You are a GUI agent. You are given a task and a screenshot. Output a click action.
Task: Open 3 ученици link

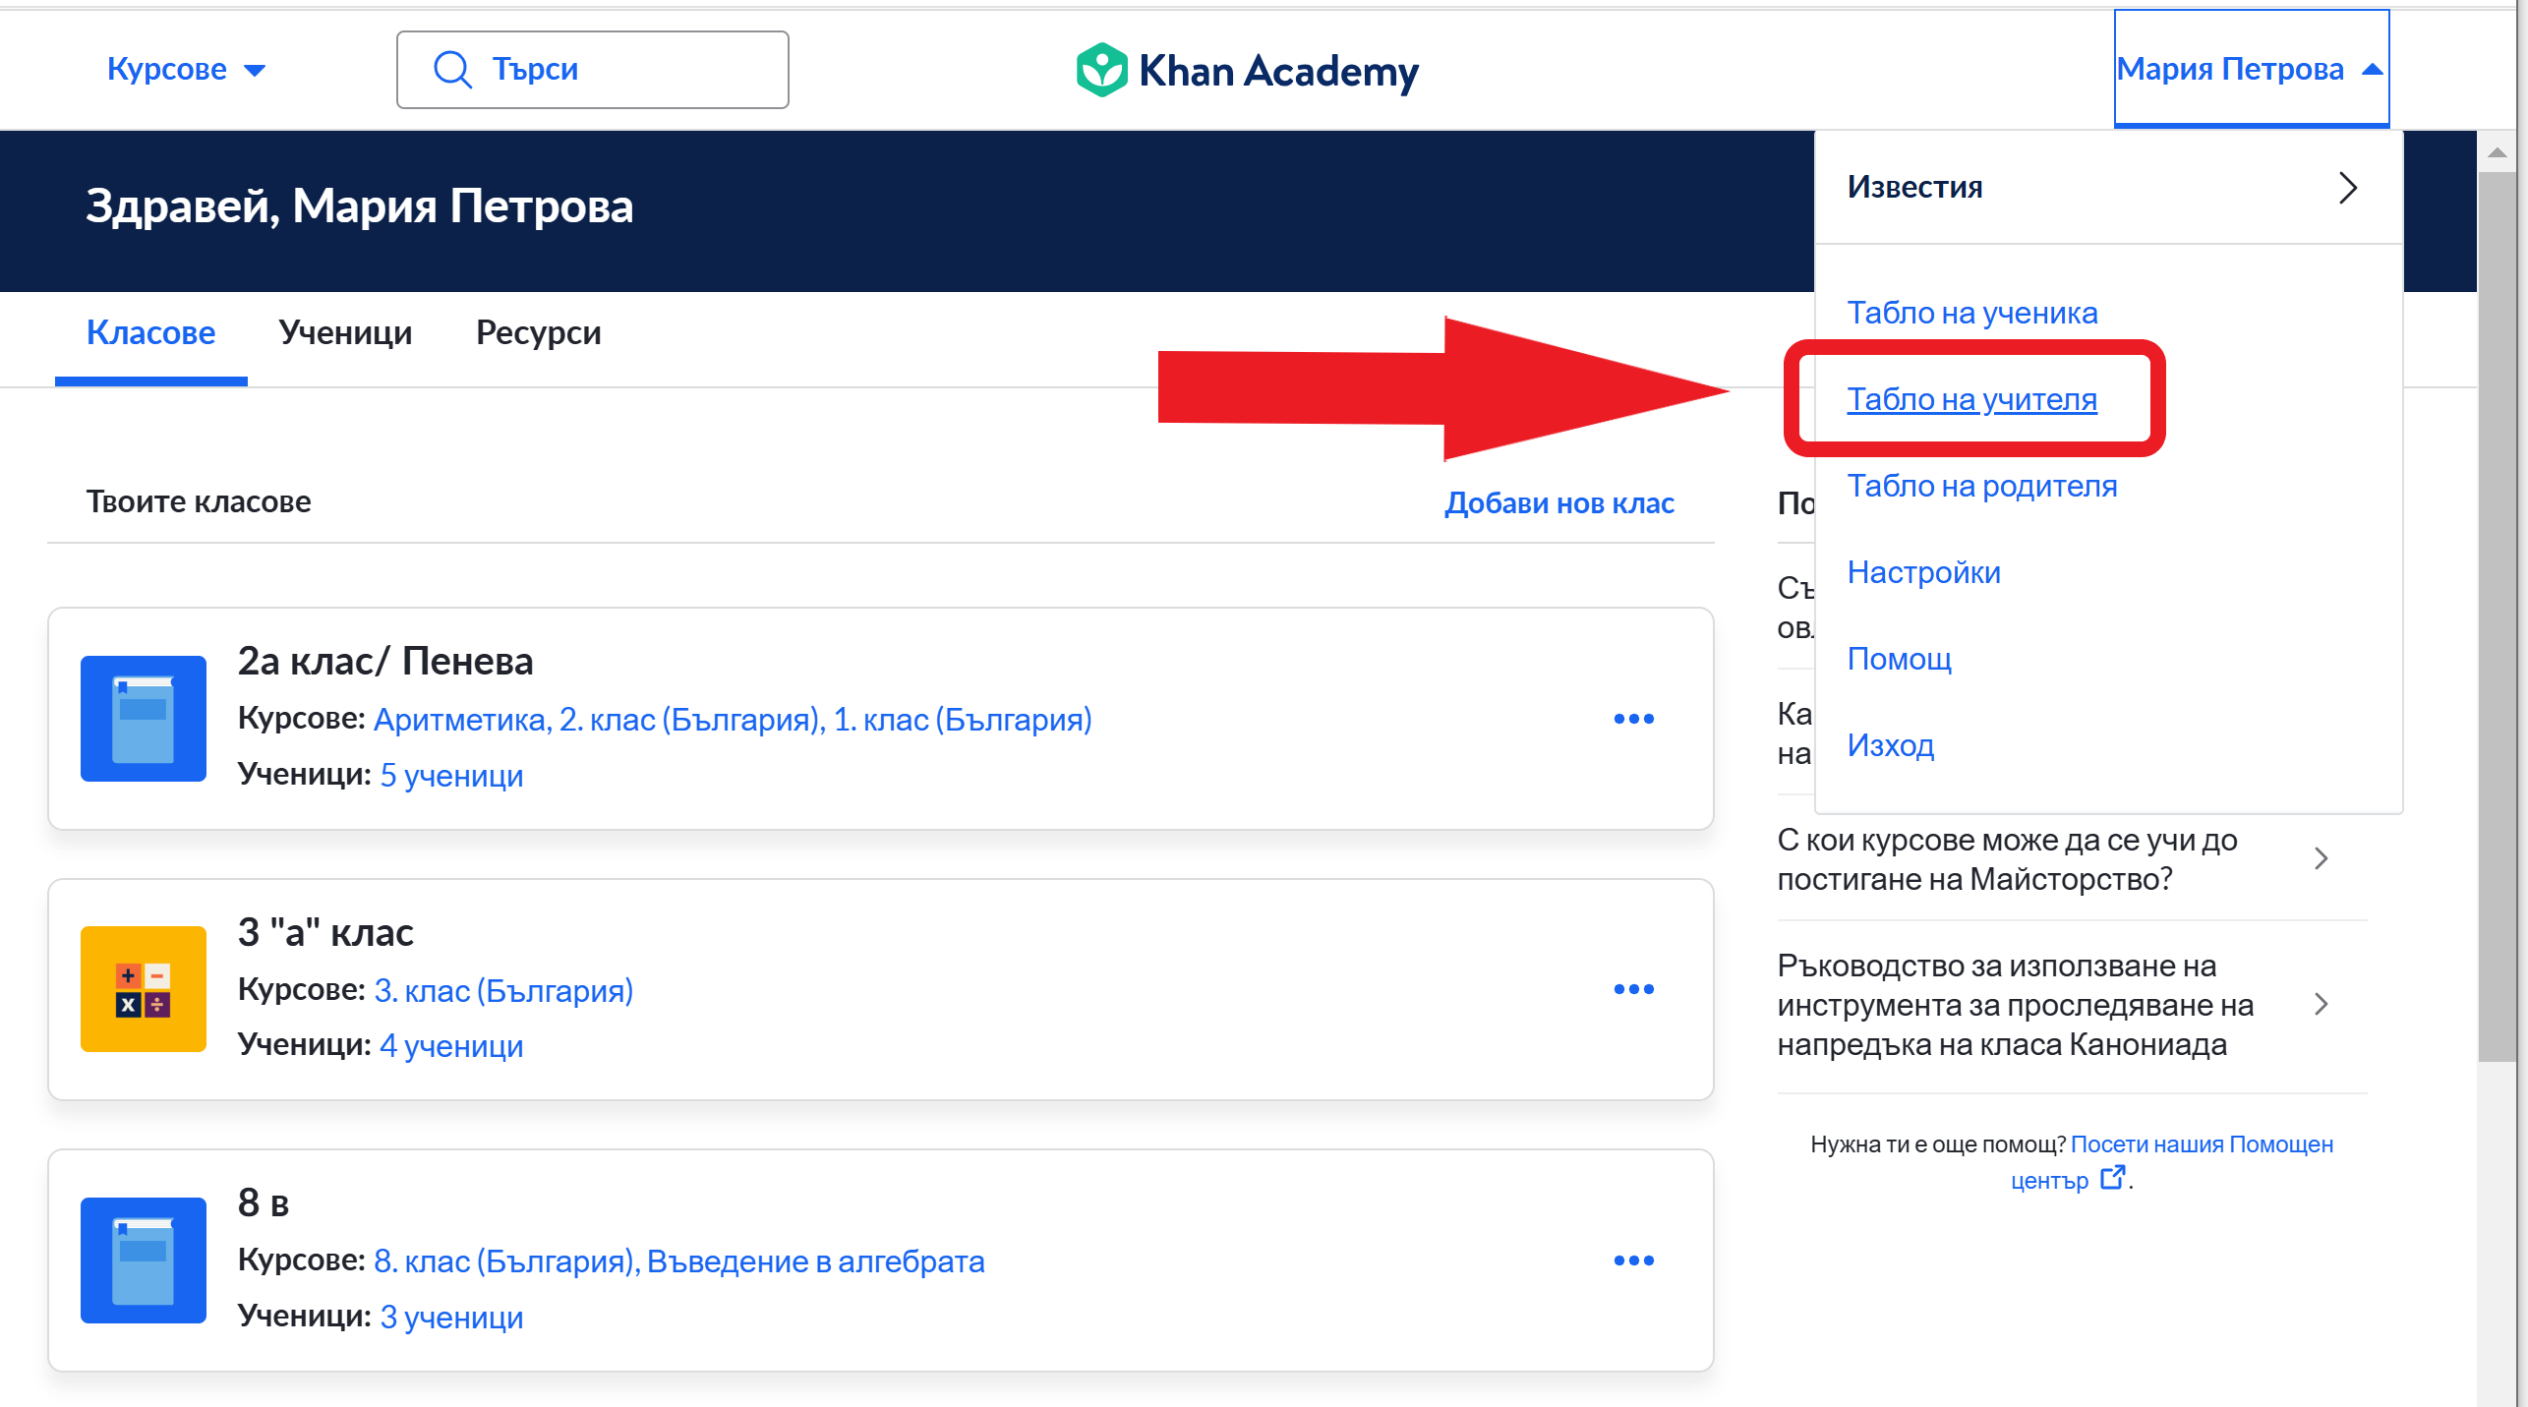pyautogui.click(x=451, y=1318)
